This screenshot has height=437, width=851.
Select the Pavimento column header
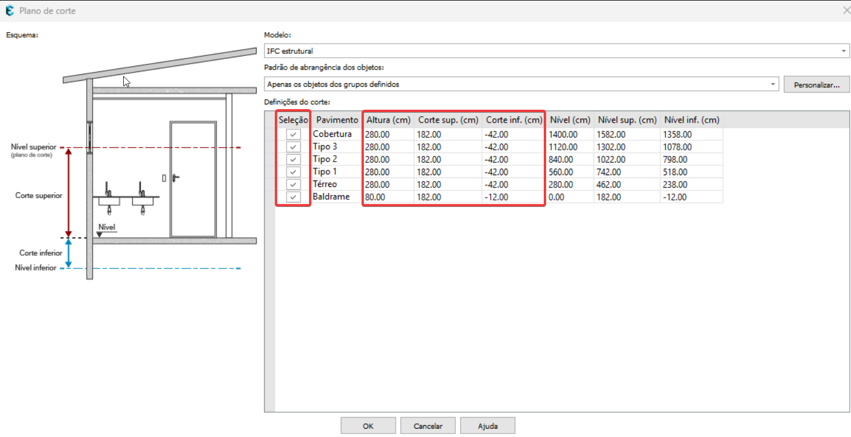click(337, 120)
